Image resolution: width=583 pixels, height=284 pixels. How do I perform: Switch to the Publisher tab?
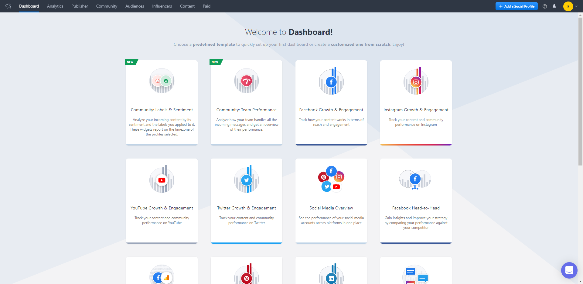(80, 6)
